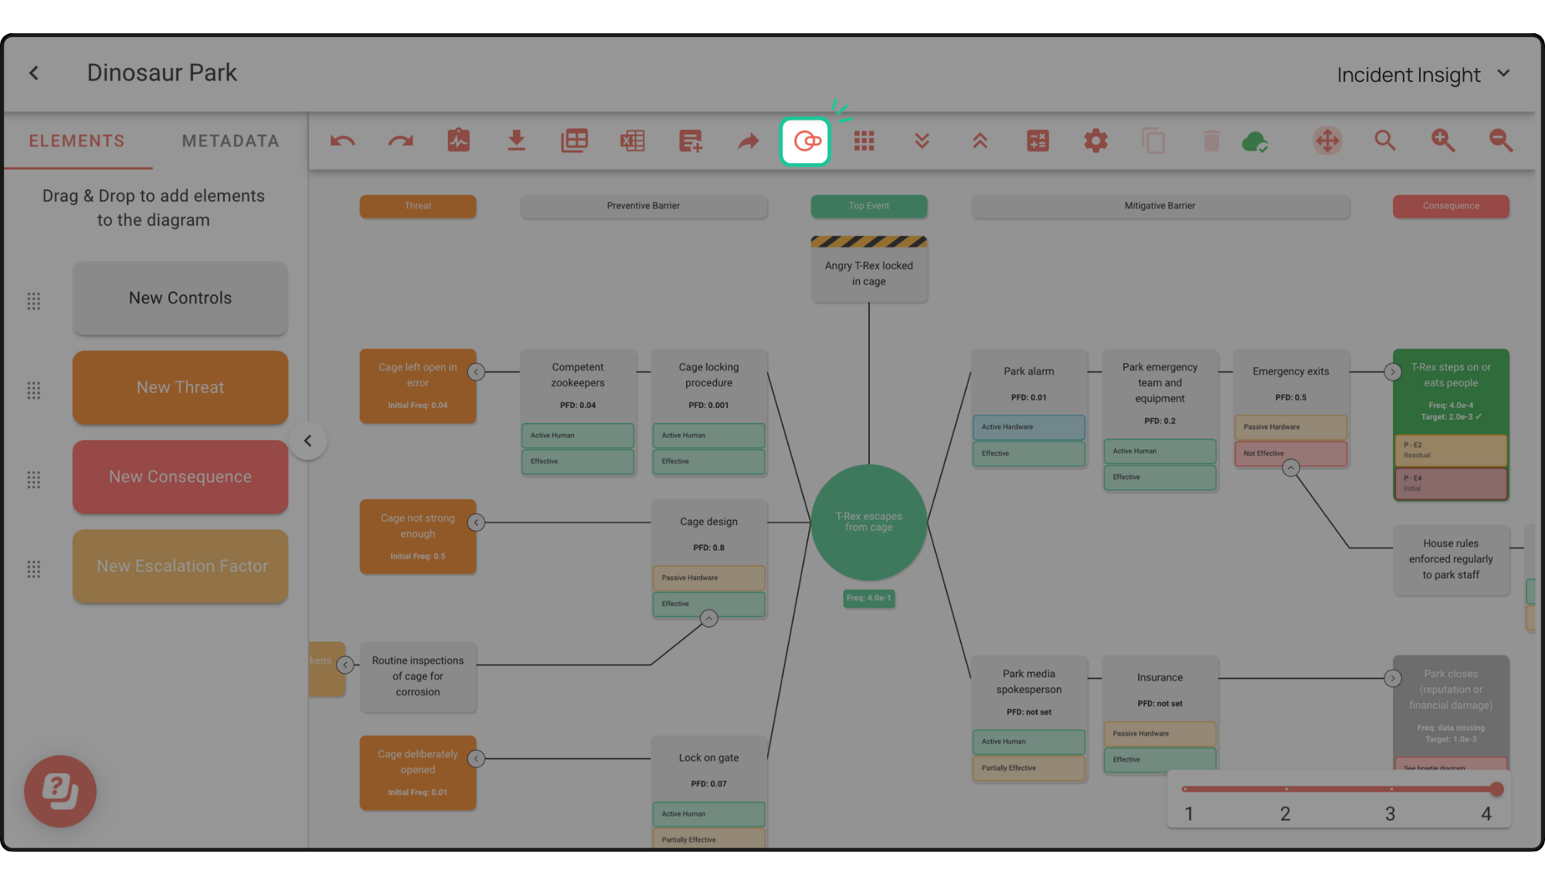Expand the Cage design barrier chevron

coord(708,618)
